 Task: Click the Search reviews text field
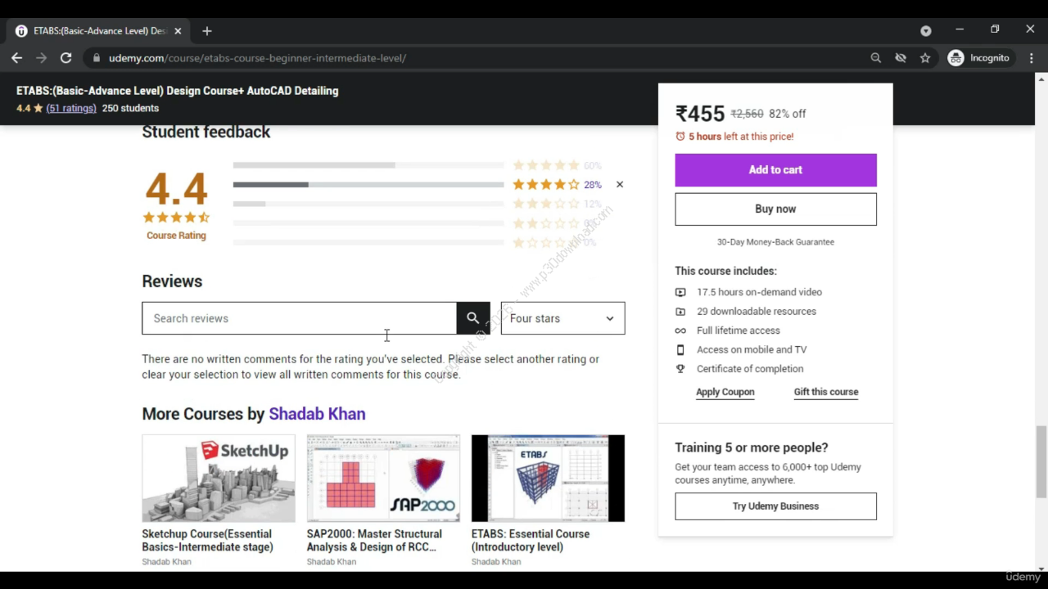[x=299, y=318]
